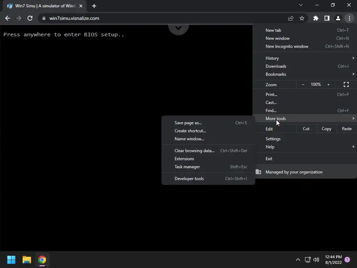Screen dimensions: 357x268
Task: Reload the current page
Action: tap(30, 18)
